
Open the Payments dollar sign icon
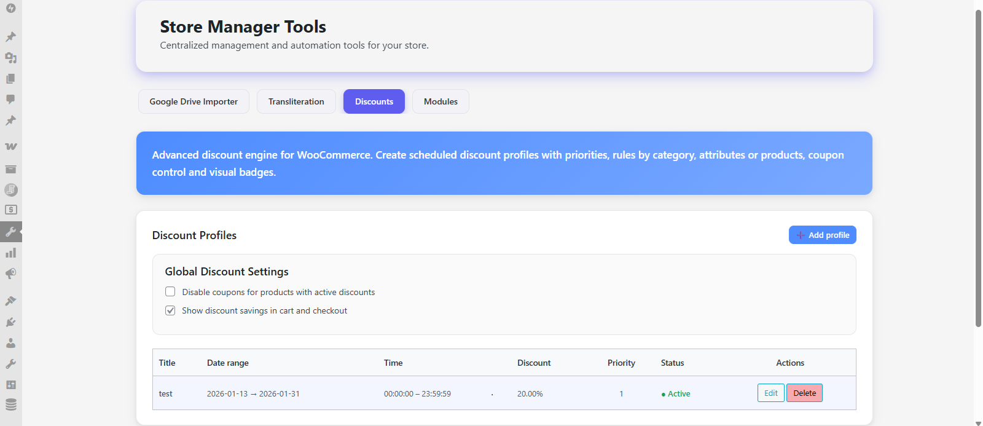pos(11,210)
